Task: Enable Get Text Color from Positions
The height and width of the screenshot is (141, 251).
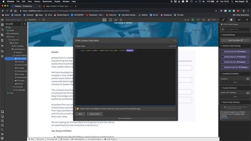Action: click(x=222, y=52)
